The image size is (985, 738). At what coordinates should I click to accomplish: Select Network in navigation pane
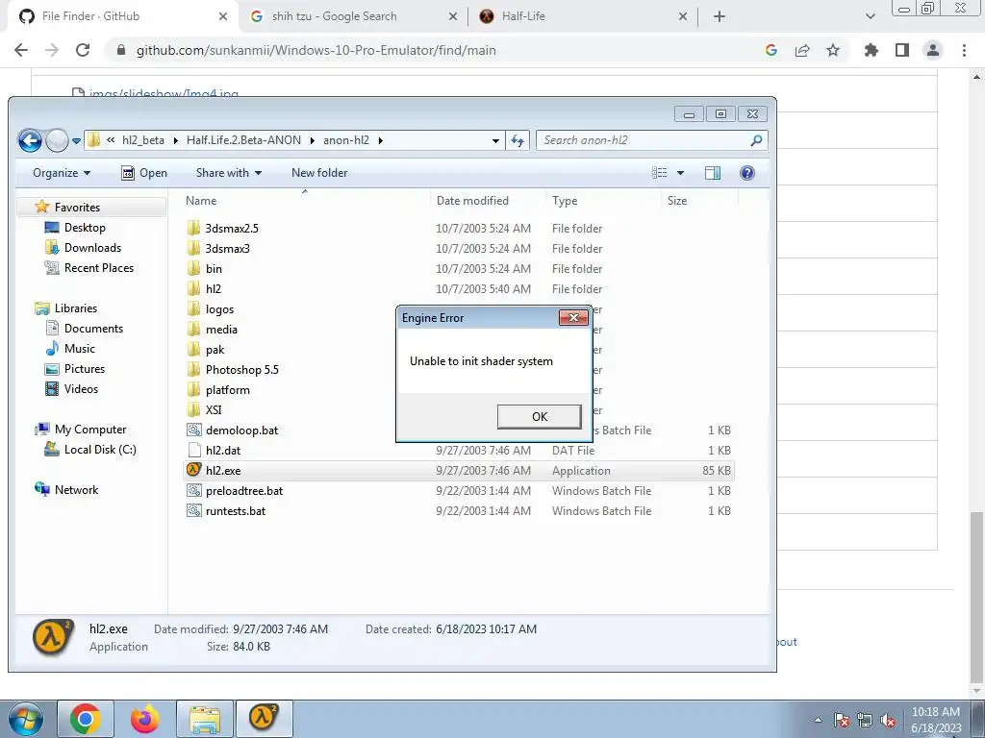pos(76,489)
